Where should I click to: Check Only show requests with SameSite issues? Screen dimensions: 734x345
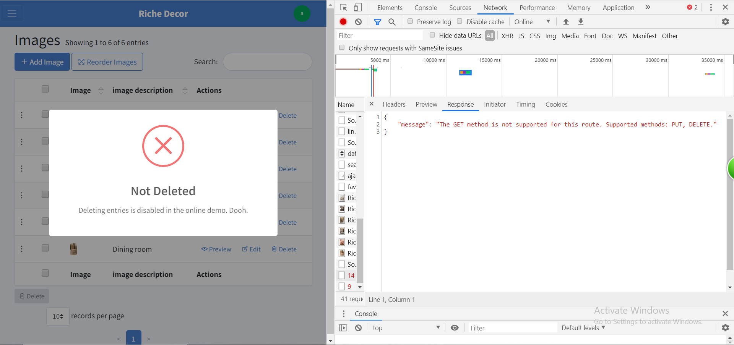(x=341, y=48)
